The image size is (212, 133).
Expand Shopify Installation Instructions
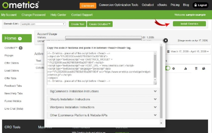point(103,99)
